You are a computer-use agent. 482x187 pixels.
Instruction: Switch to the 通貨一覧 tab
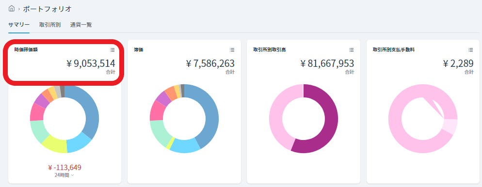click(x=81, y=25)
